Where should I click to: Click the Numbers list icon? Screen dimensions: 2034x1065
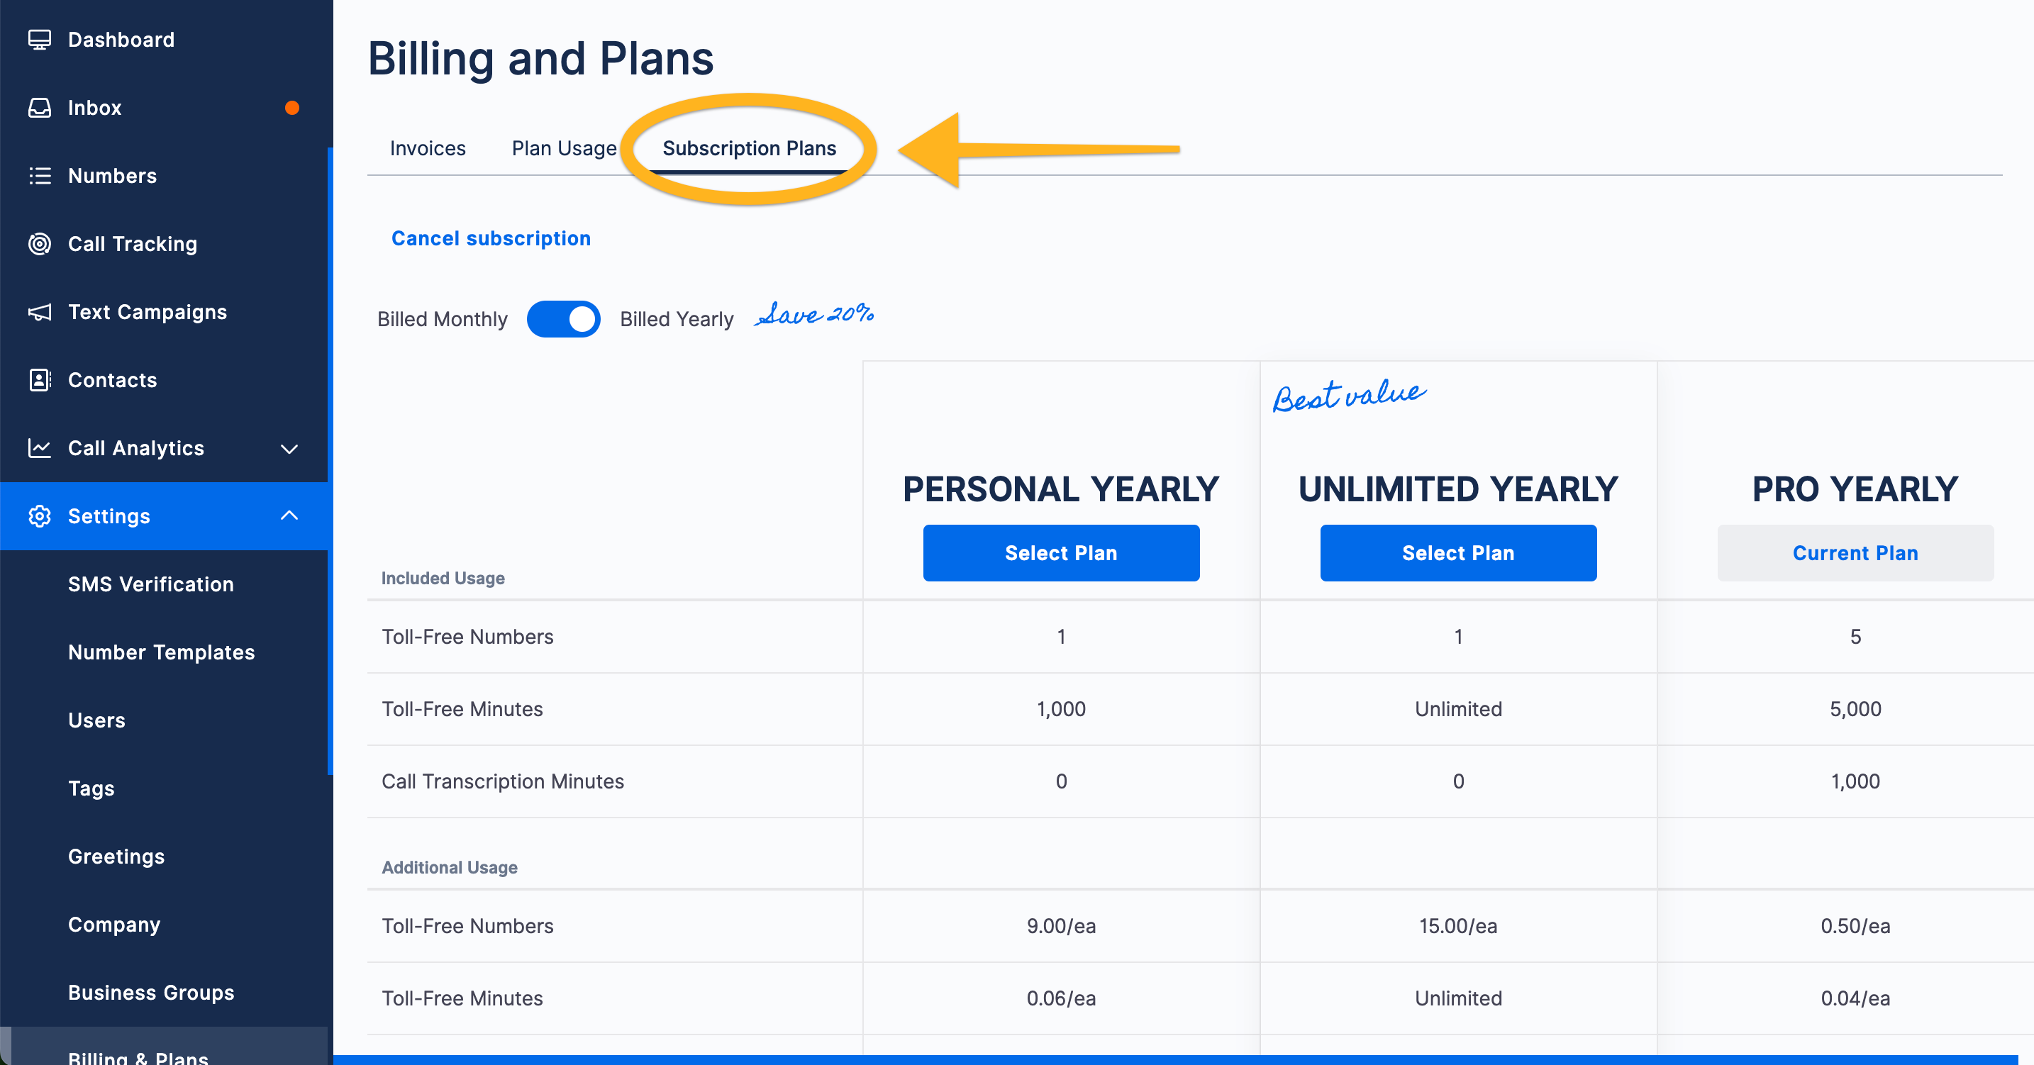click(40, 175)
